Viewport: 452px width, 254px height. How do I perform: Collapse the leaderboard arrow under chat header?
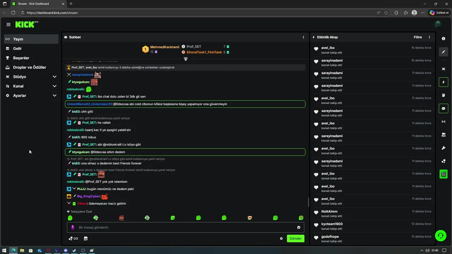(185, 59)
